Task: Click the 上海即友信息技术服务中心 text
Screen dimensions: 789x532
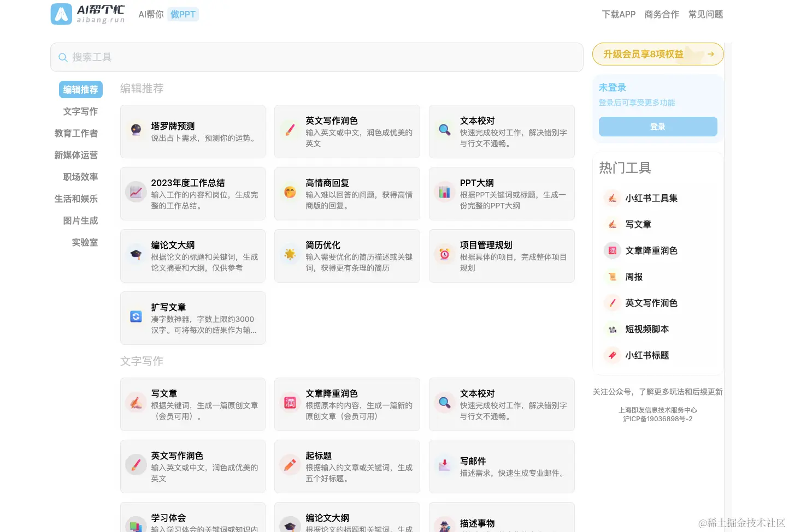Action: 658,410
